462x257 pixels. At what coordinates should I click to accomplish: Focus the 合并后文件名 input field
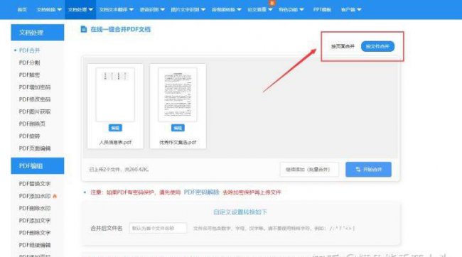point(158,228)
